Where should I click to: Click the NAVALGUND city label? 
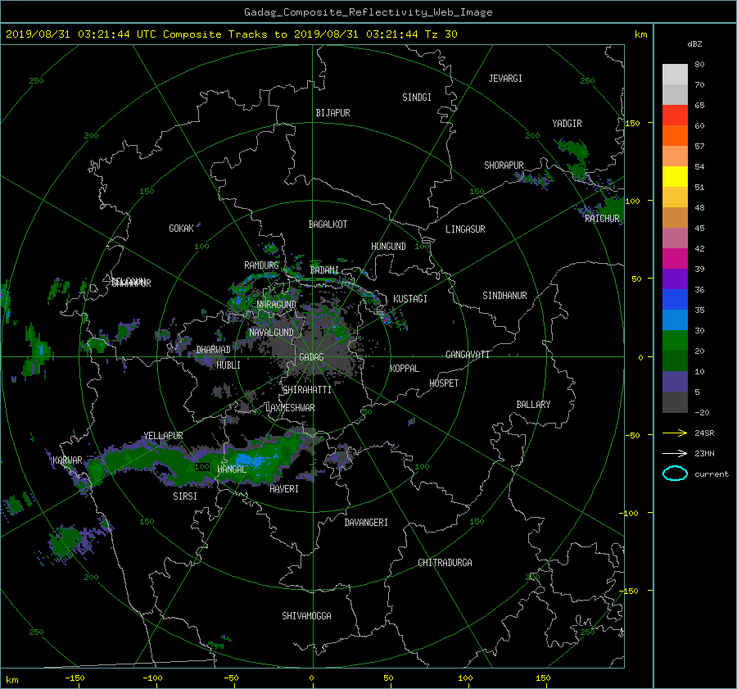[x=271, y=333]
